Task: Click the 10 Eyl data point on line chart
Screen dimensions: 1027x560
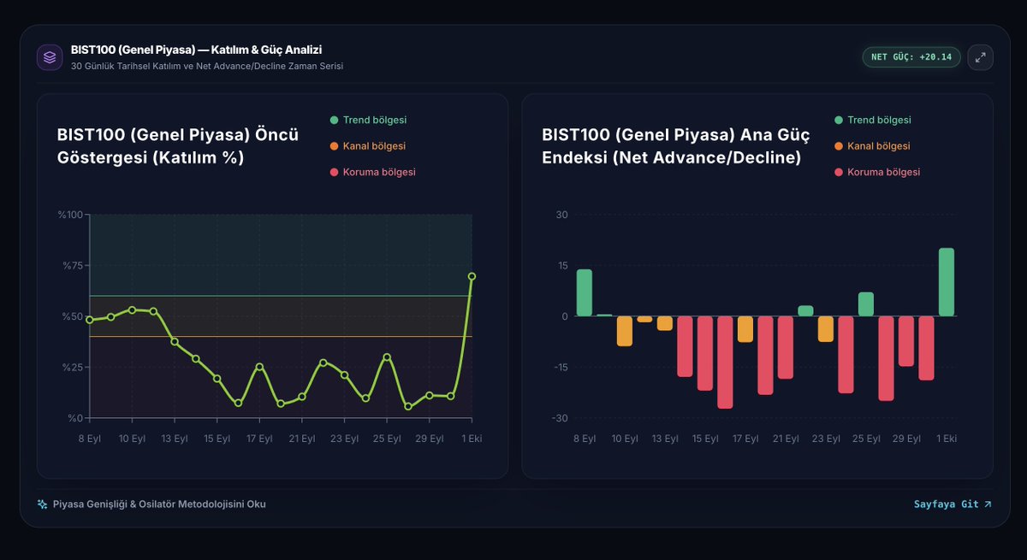Action: 132,309
